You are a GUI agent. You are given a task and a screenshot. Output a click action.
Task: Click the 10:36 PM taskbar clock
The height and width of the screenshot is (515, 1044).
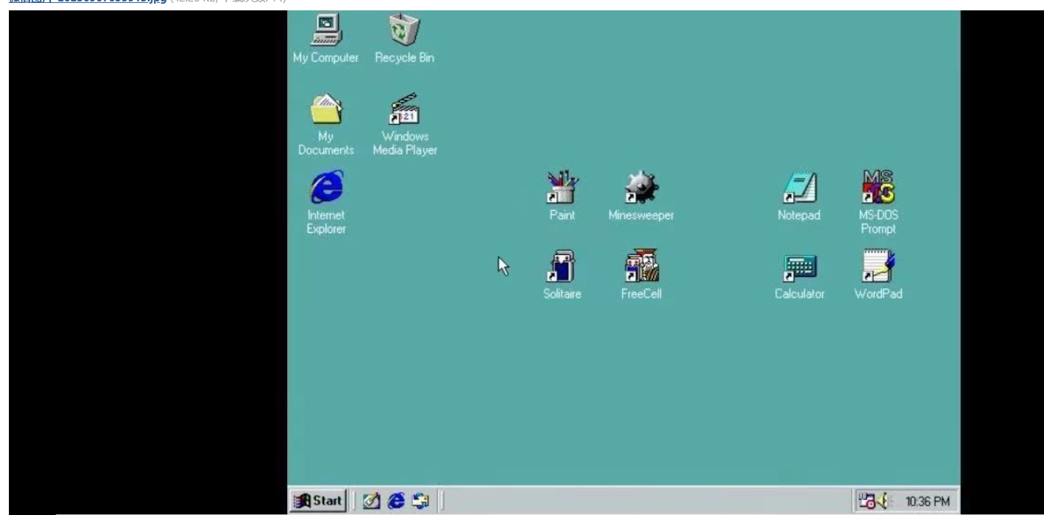coord(927,502)
